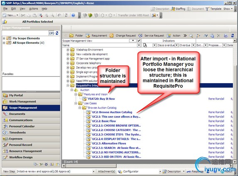
Task: Open Workflow Design section
Action: click(31, 158)
